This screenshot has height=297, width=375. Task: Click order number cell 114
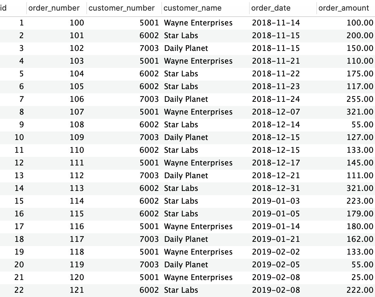[77, 201]
